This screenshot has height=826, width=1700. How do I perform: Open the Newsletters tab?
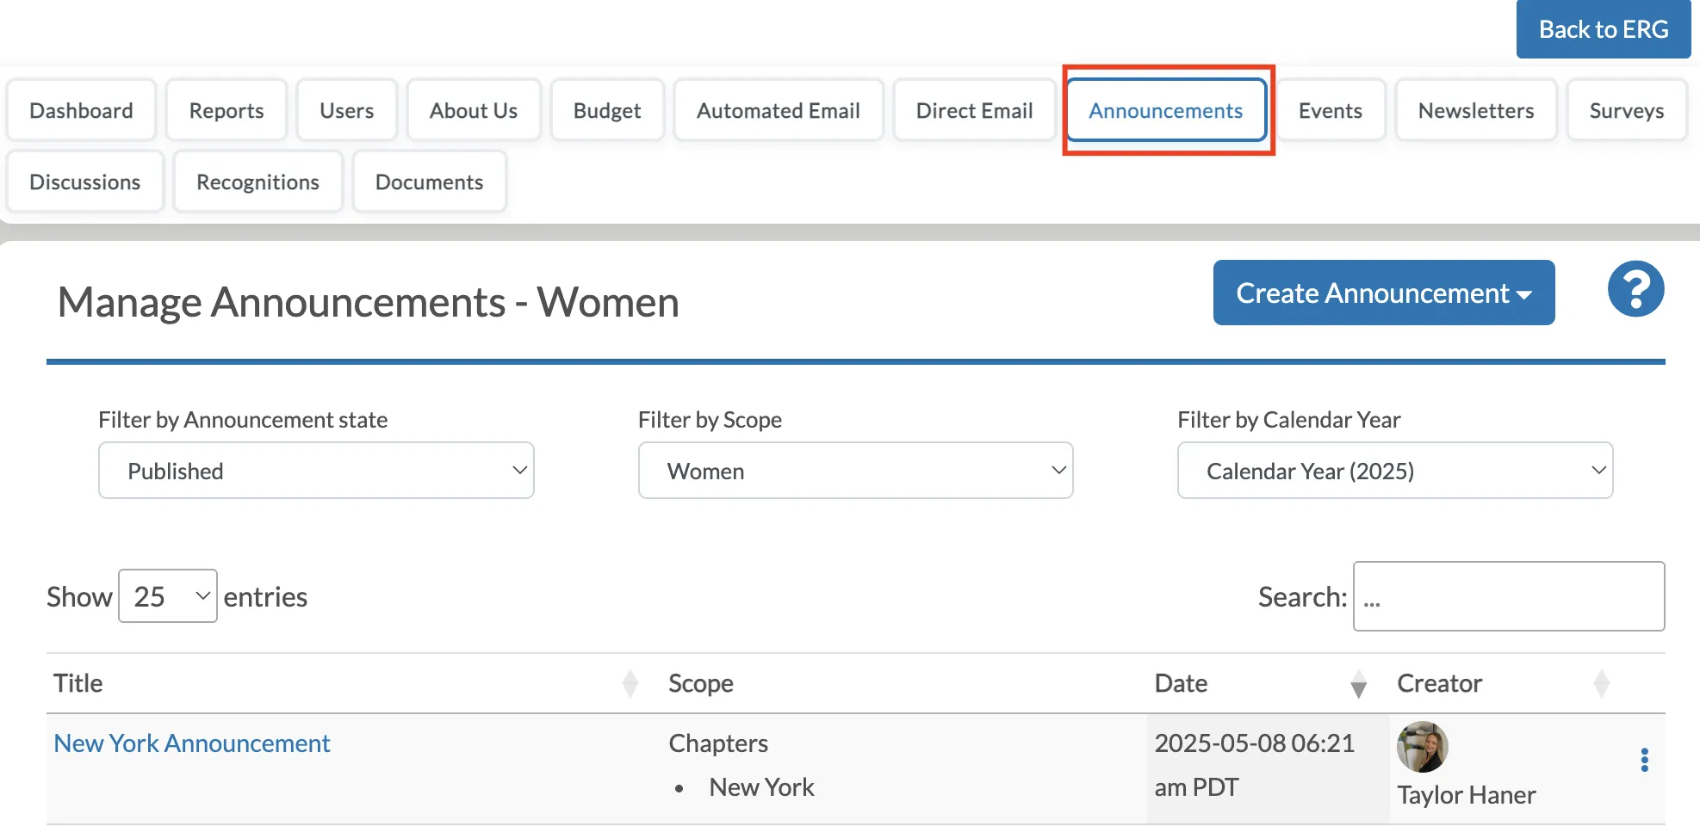[x=1476, y=110]
